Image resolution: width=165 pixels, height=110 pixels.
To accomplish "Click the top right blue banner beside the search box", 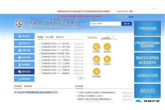I will 147,28.
